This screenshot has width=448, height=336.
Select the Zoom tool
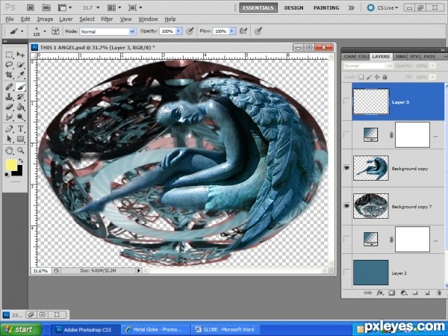tap(21, 150)
